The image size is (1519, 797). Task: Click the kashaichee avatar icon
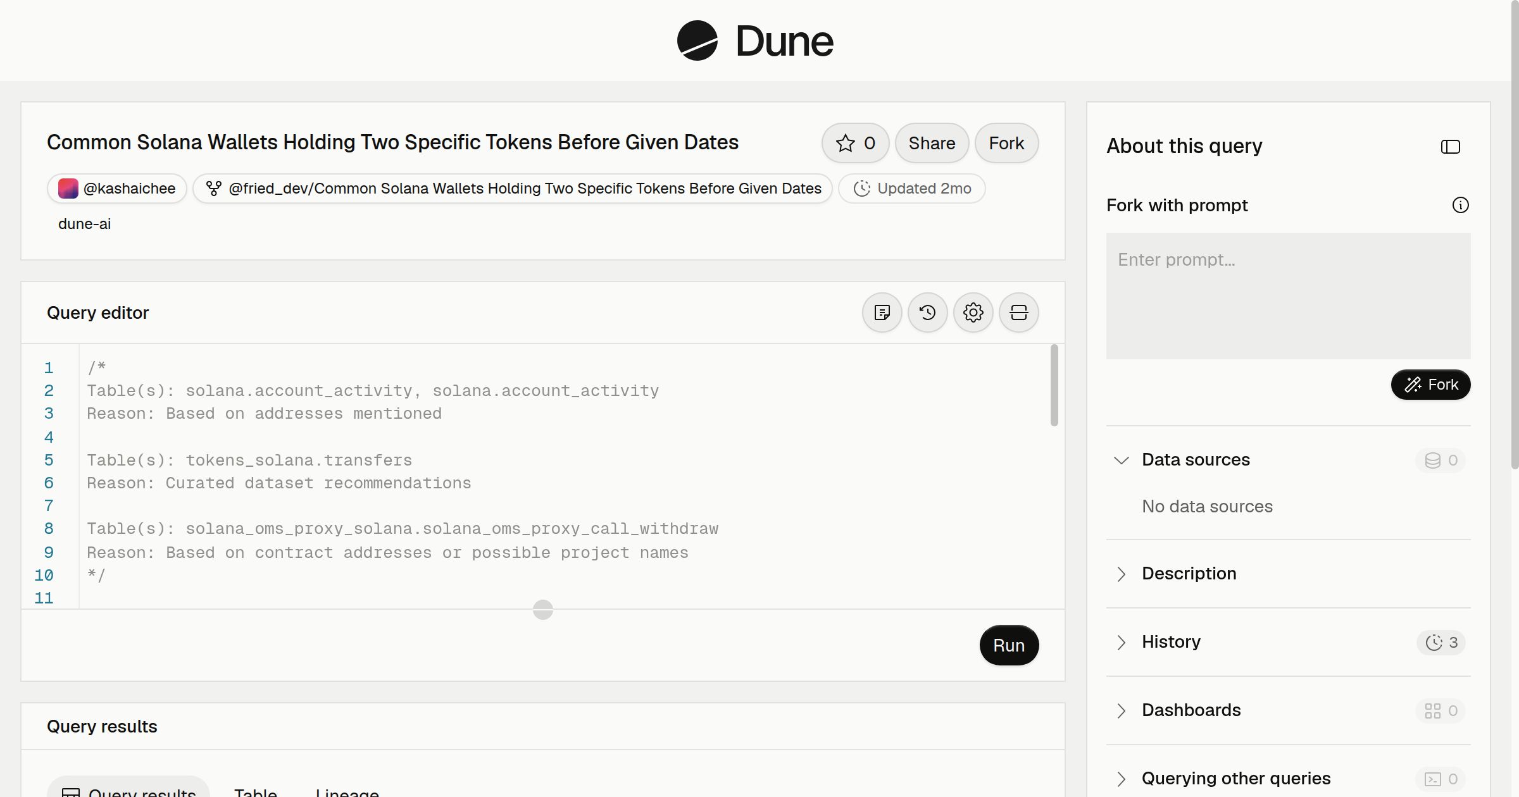tap(68, 188)
